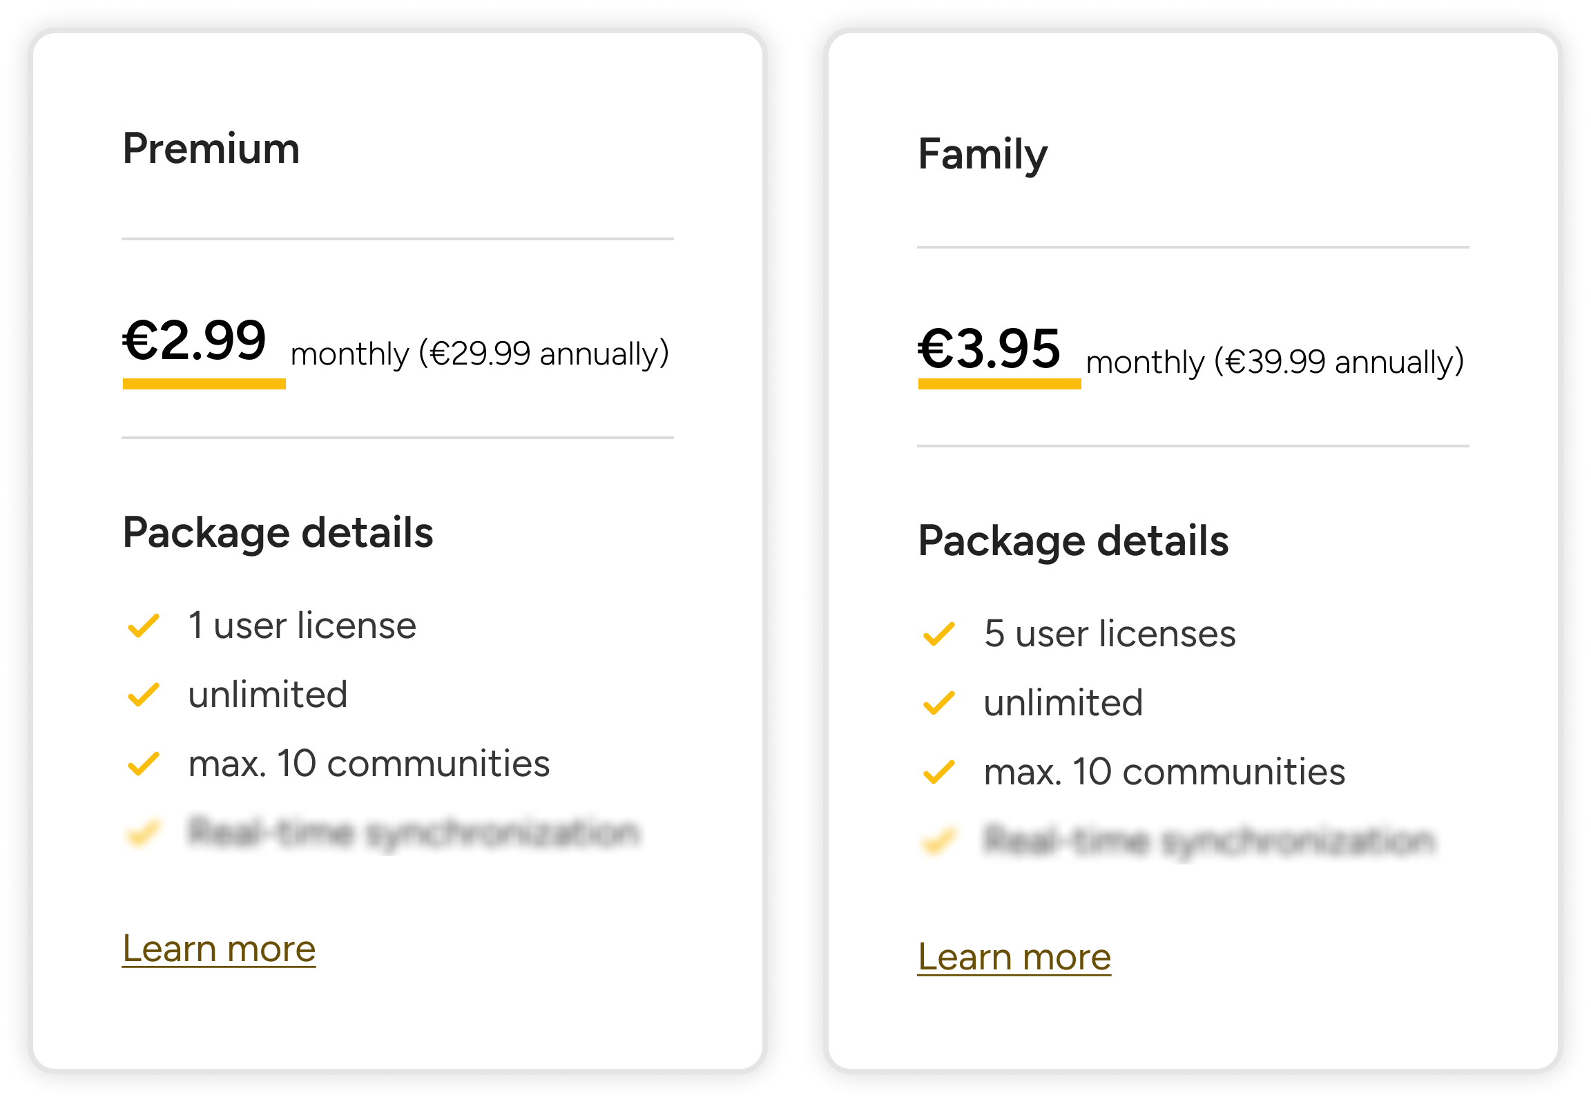Click checkmark beside 5 user licenses
This screenshot has height=1102, width=1591.
click(939, 634)
